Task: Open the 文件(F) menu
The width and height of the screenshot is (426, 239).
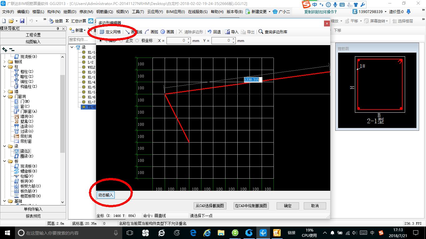Action: click(x=8, y=12)
